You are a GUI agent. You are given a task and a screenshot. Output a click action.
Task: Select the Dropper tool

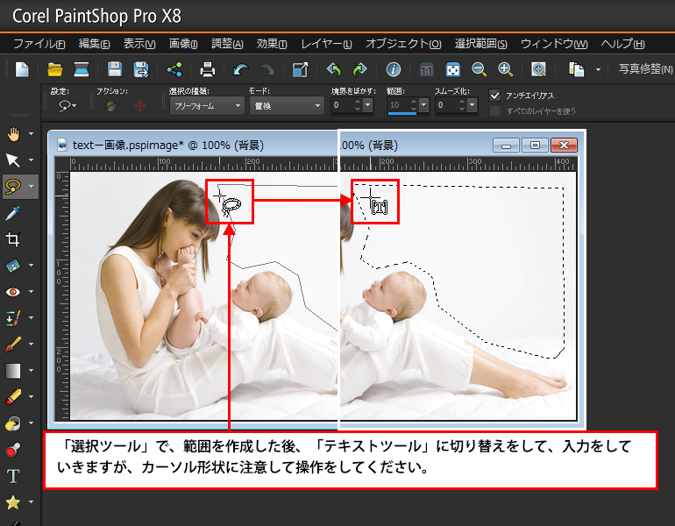coord(13,213)
